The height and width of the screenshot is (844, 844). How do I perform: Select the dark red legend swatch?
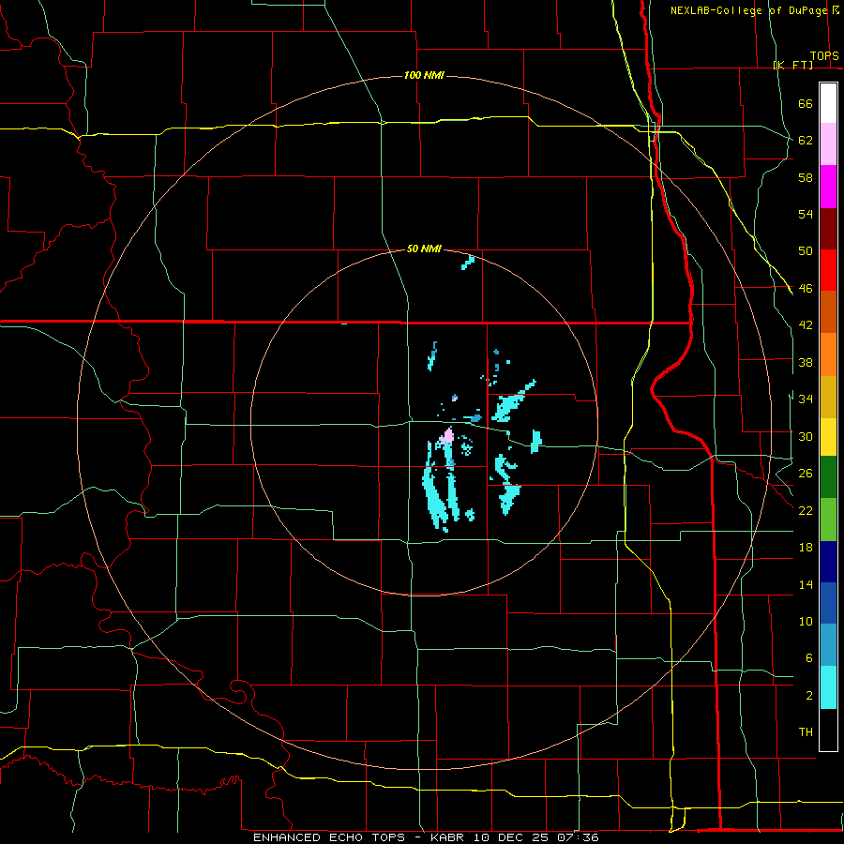click(828, 229)
